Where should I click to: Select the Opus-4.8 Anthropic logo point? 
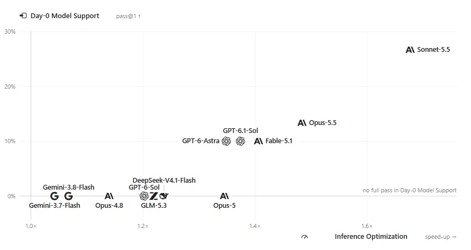(109, 196)
